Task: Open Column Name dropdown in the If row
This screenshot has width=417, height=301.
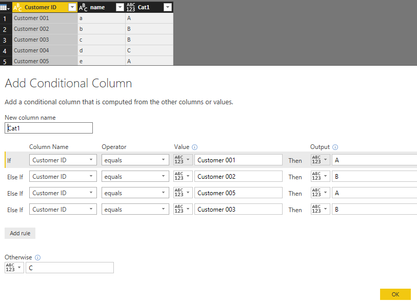Action: click(x=63, y=160)
